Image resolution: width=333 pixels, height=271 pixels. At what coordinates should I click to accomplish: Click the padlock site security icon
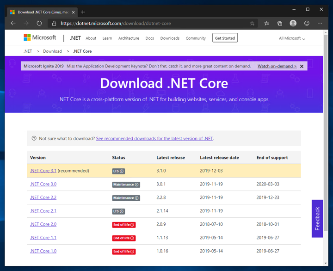(x=54, y=24)
